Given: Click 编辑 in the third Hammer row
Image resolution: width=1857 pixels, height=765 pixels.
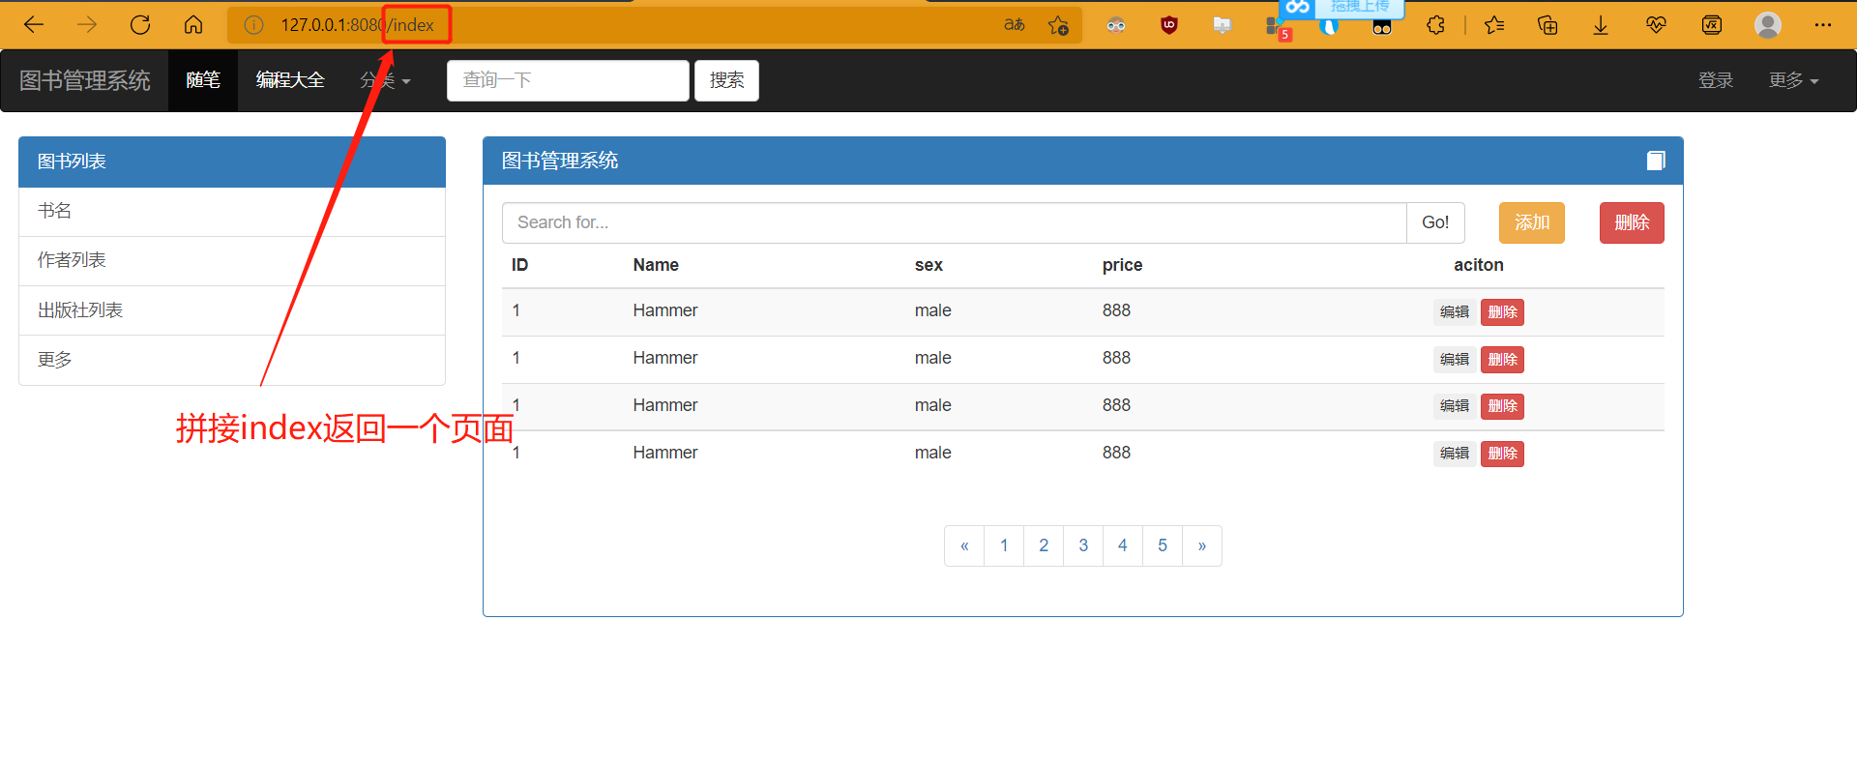Looking at the screenshot, I should (x=1455, y=406).
